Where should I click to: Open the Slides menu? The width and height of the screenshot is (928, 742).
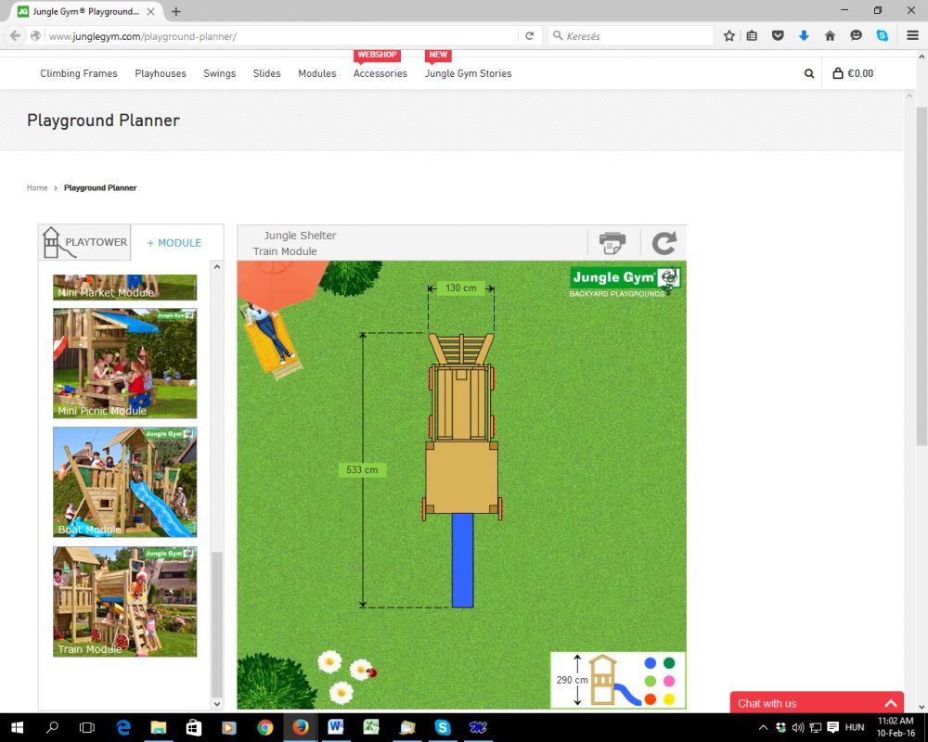click(x=267, y=73)
